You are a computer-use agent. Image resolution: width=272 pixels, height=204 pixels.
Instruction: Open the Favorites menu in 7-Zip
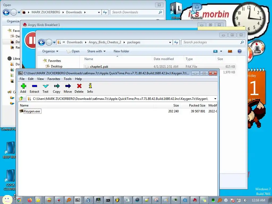pyautogui.click(x=54, y=79)
